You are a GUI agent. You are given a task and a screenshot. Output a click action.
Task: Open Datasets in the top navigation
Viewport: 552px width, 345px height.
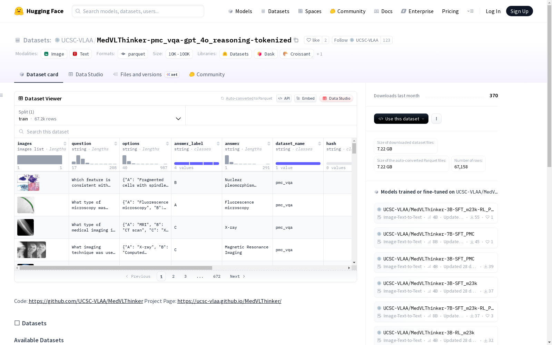pyautogui.click(x=275, y=11)
